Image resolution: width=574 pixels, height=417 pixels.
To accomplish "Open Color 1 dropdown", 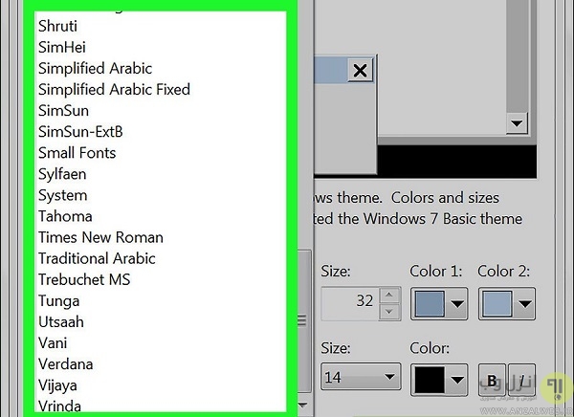I will (439, 304).
